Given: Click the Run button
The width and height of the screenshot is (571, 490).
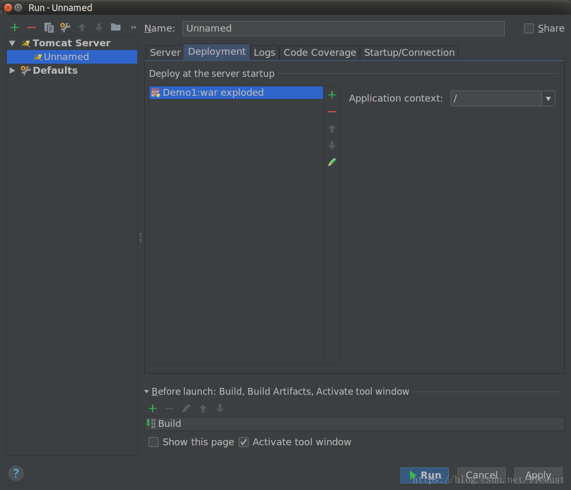Looking at the screenshot, I should coord(425,475).
